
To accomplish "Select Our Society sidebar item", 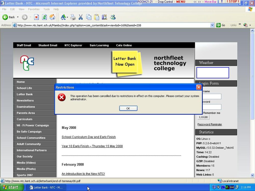I will click(x=35, y=156).
